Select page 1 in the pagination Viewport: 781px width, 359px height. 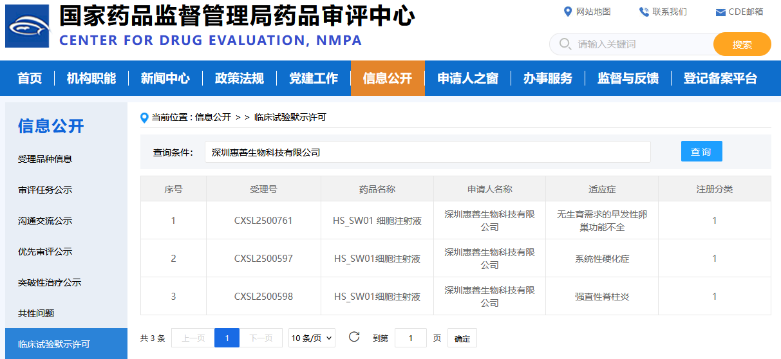(x=227, y=338)
